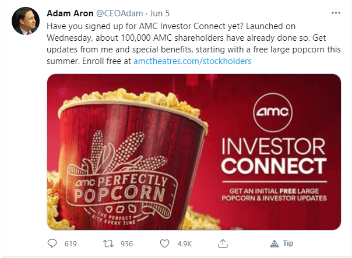Viewport: 352px width, 258px height.
Task: Open Adam Aron's profile picture
Action: coord(26,21)
